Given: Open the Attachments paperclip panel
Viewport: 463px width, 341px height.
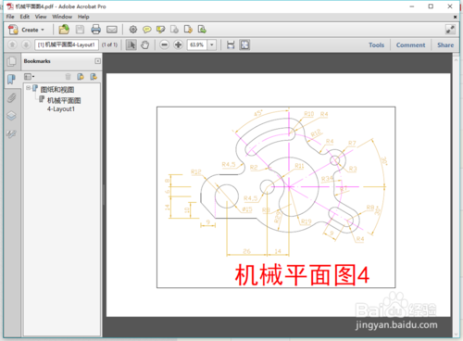Looking at the screenshot, I should (x=11, y=98).
